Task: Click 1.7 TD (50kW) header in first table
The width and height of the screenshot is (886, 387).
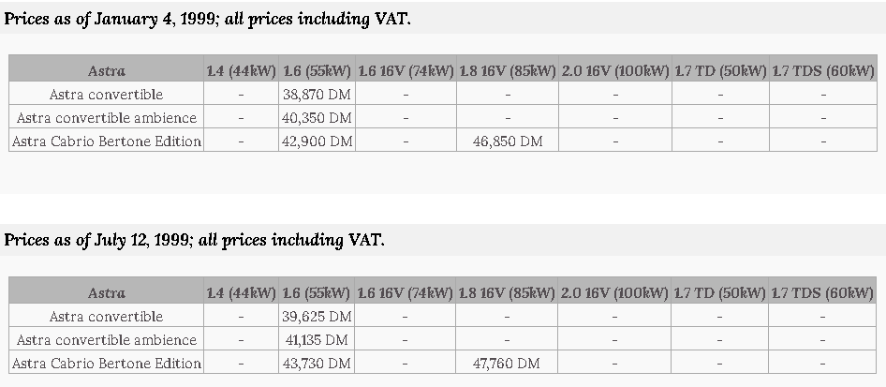Action: pos(720,70)
